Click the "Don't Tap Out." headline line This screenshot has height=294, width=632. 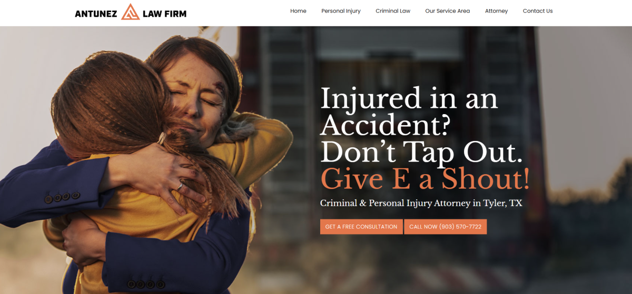(x=421, y=153)
